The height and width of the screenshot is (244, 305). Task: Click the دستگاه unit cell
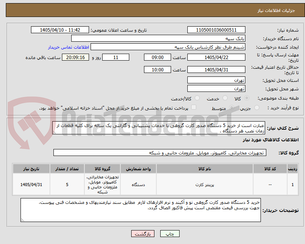pyautogui.click(x=138, y=185)
